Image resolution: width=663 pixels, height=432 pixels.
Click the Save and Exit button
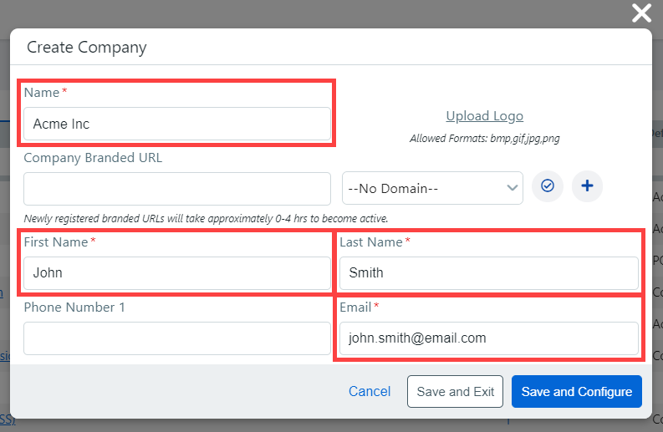click(x=455, y=391)
